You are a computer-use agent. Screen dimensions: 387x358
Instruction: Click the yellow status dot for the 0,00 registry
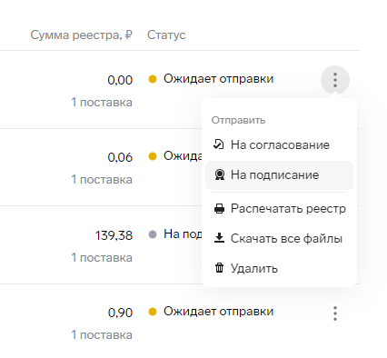[x=153, y=79]
